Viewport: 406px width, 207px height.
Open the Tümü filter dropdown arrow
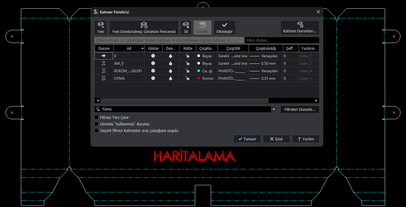pos(274,110)
